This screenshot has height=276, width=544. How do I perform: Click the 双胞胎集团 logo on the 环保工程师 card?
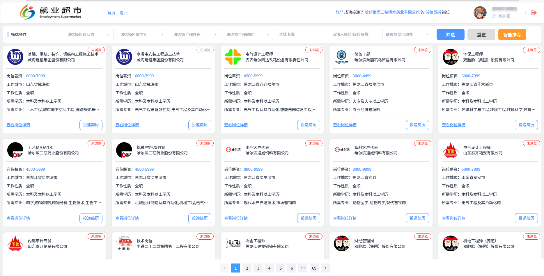pyautogui.click(x=451, y=57)
